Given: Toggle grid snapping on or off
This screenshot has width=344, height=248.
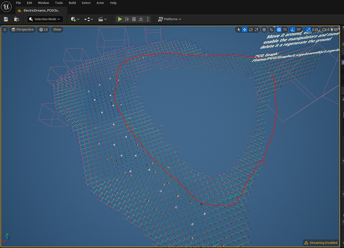Looking at the screenshot, I should 279,29.
